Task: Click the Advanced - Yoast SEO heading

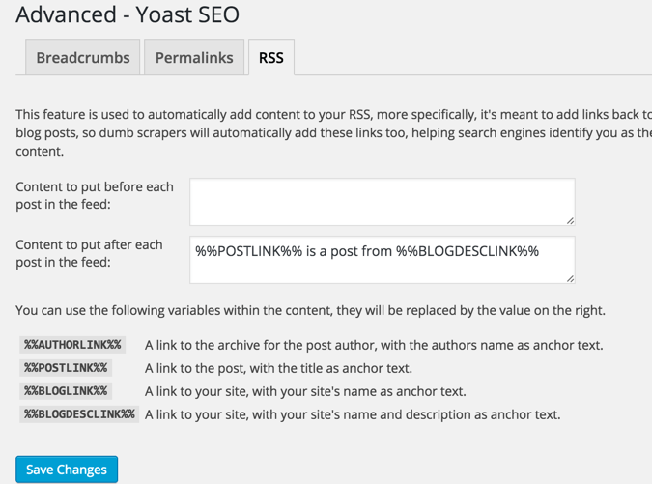Action: 128,15
